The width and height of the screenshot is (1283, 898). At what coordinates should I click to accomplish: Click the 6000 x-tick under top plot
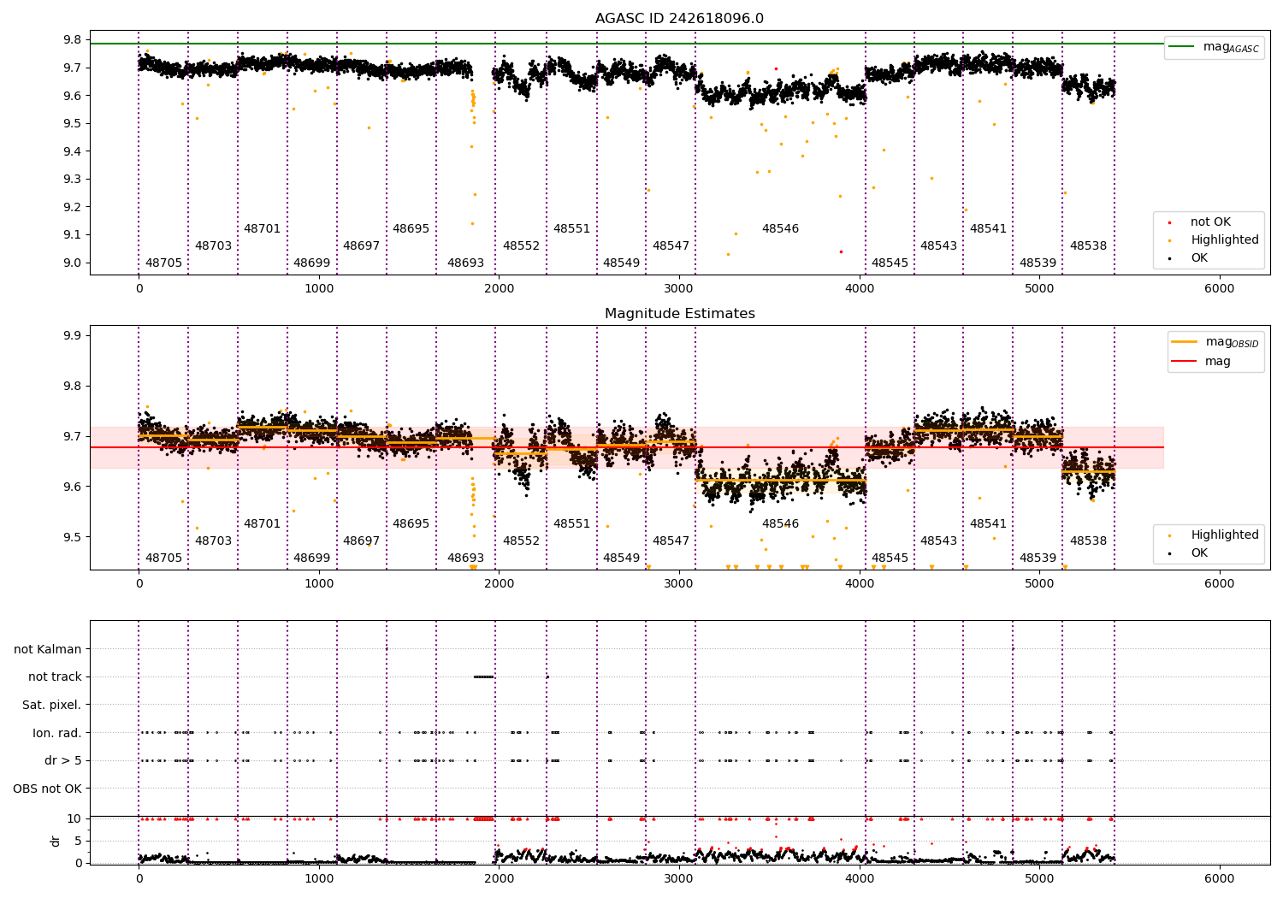click(1219, 288)
